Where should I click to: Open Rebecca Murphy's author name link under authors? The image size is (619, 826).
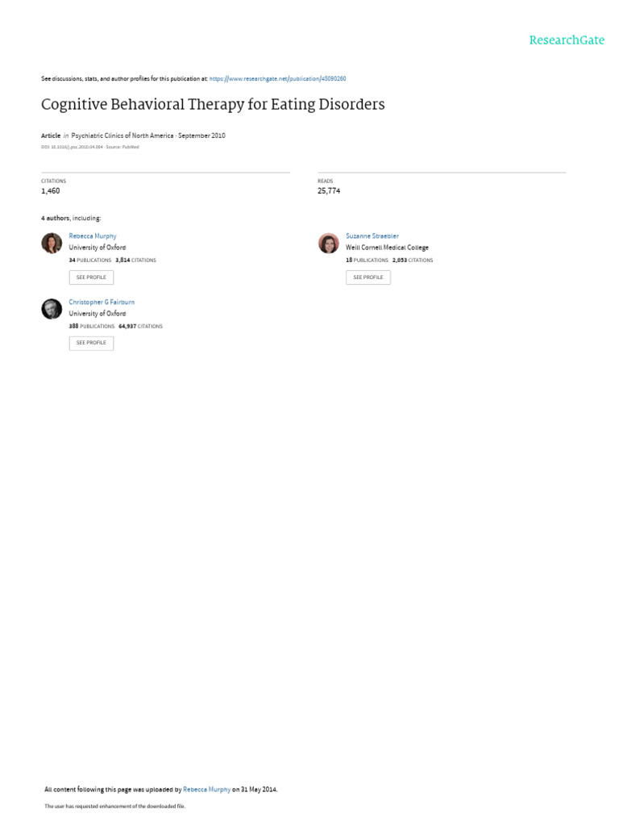pos(93,236)
